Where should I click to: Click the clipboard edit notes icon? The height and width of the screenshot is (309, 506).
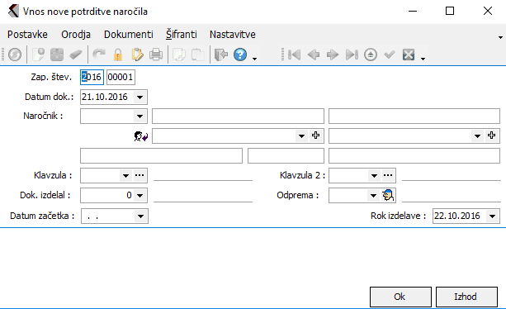tap(137, 55)
